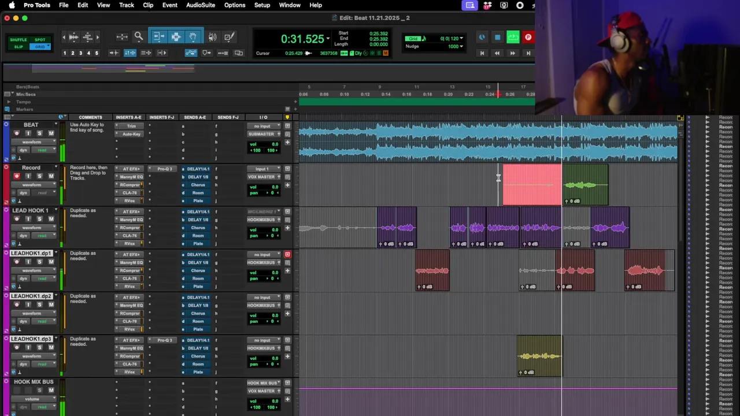
Task: Solo the BEAT track
Action: pyautogui.click(x=39, y=133)
